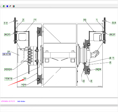Viewport: 118px width, 112px height.
Task: Click the blue square toolbar icon
Action: pos(7,6)
